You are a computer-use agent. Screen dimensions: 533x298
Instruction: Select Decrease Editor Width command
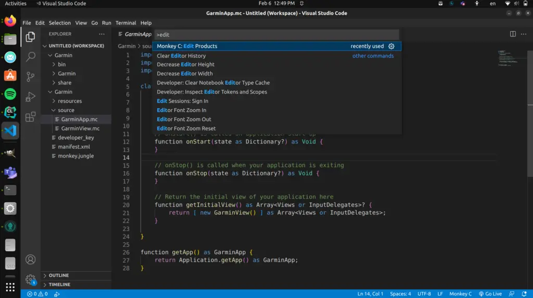(x=277, y=73)
